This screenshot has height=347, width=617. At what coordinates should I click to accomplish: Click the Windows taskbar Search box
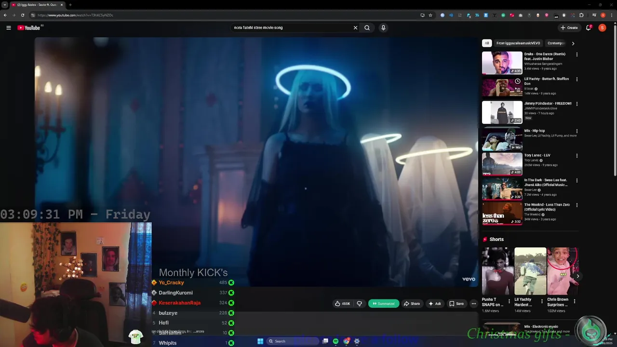(x=293, y=341)
